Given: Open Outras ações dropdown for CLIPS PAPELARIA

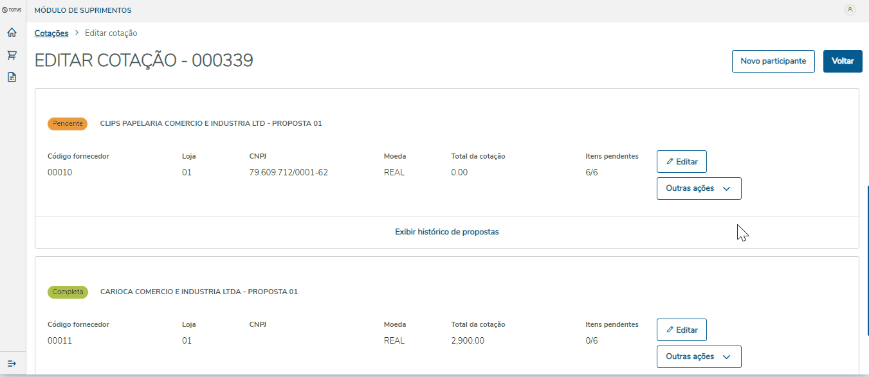Looking at the screenshot, I should coord(699,189).
